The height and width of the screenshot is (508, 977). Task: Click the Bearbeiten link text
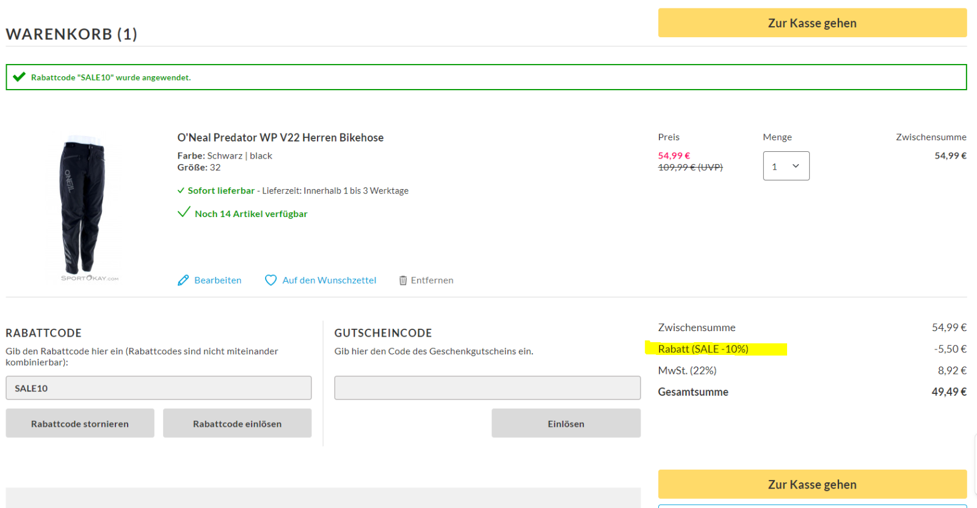click(x=218, y=281)
